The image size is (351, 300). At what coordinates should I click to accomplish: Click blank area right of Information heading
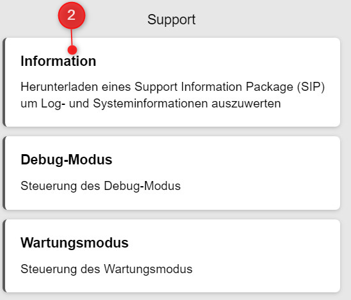pos(213,61)
